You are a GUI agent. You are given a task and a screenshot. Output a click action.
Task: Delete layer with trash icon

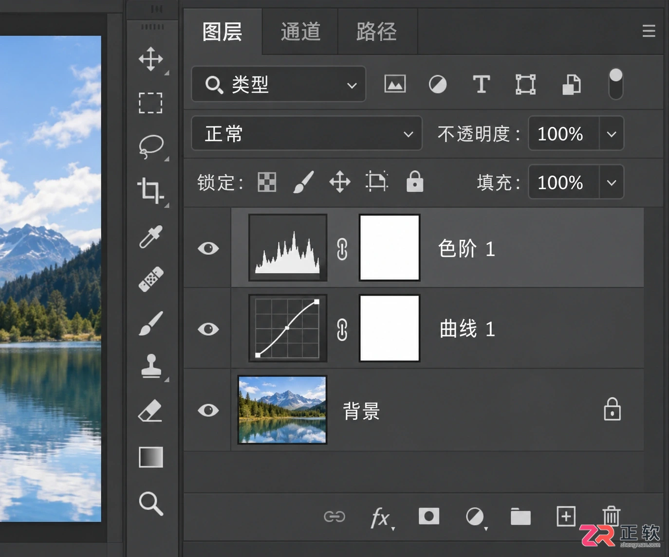(611, 516)
